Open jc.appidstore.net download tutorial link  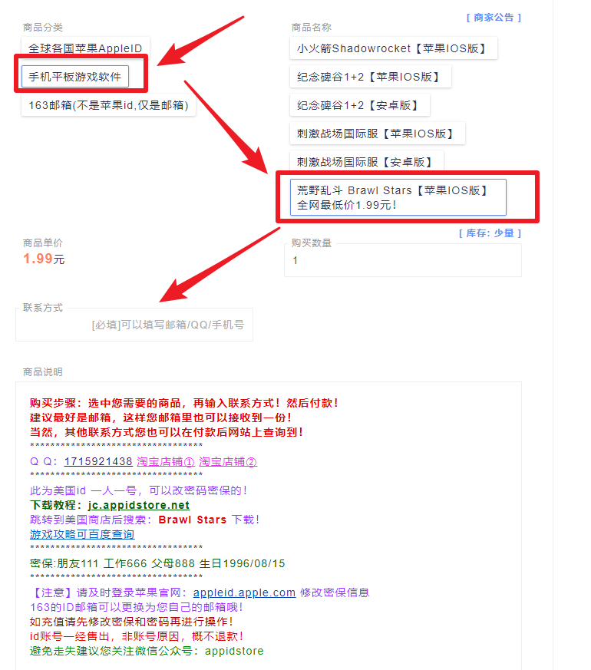coord(138,505)
